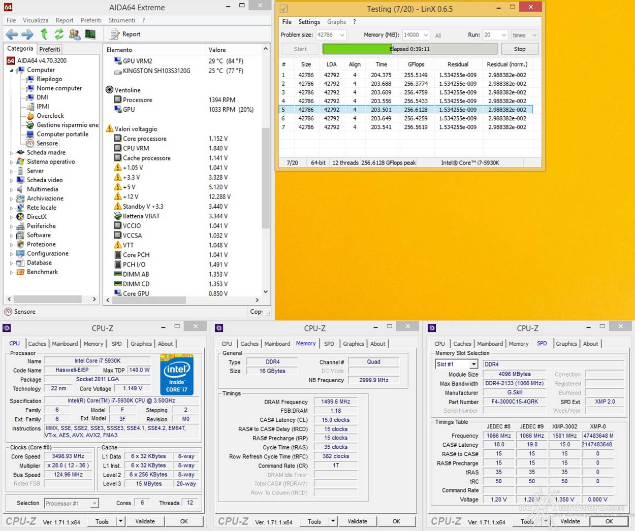Refresh the AIDA64 view with green arrows icon
Image resolution: width=635 pixels, height=531 pixels.
[59, 34]
